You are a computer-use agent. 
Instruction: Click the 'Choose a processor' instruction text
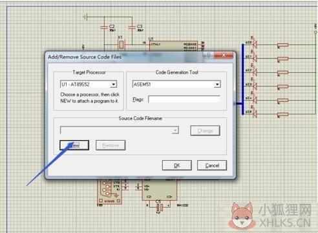pos(90,97)
